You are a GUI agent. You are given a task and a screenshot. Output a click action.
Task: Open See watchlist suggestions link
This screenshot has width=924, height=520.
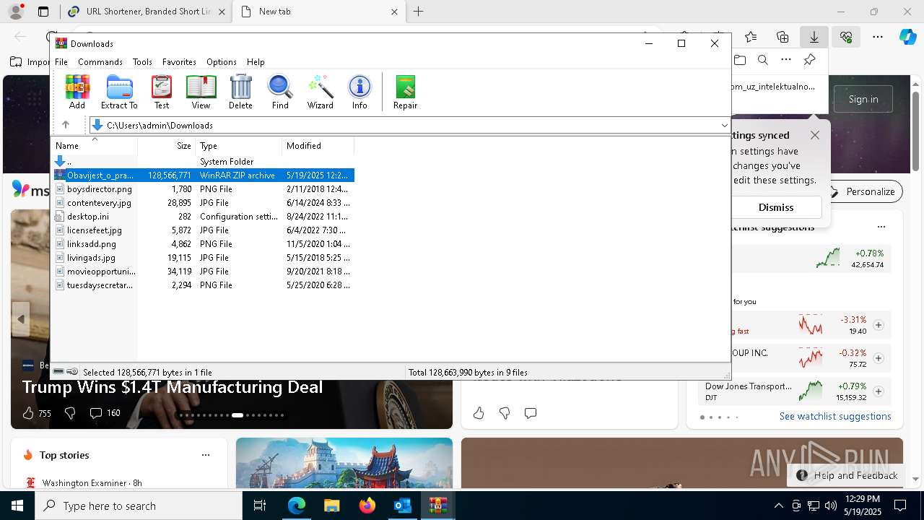coord(835,416)
